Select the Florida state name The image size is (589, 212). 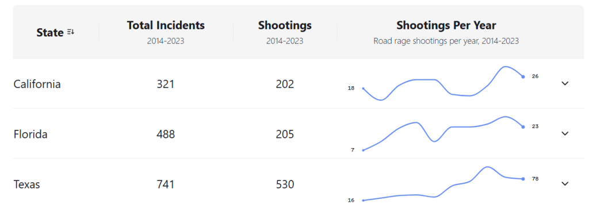point(30,134)
